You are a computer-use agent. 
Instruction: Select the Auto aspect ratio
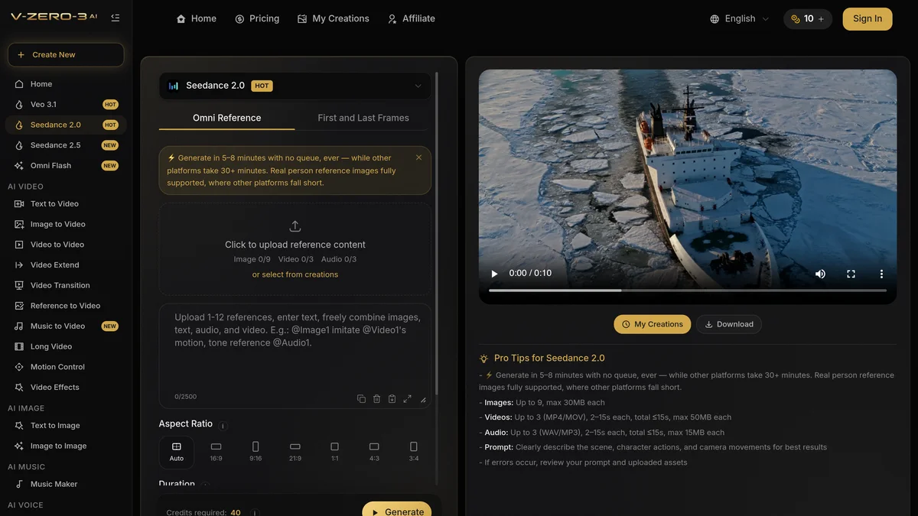pos(177,452)
